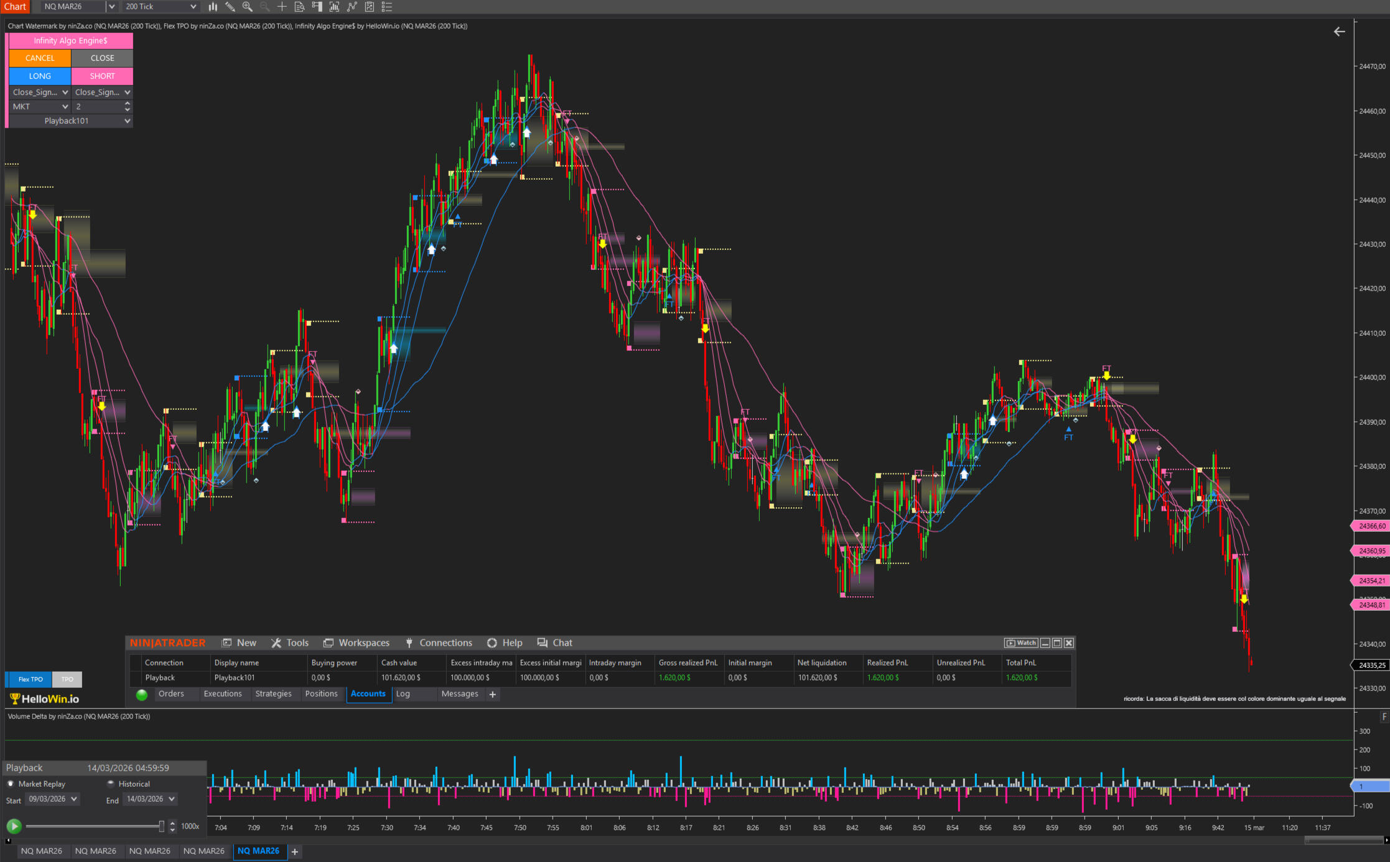The image size is (1390, 862).
Task: Click the zoom in magnifier icon
Action: coord(247,7)
